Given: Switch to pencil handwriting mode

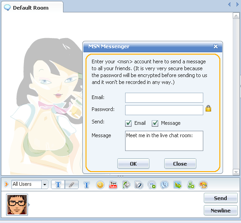Looking at the screenshot, I should [x=72, y=184].
